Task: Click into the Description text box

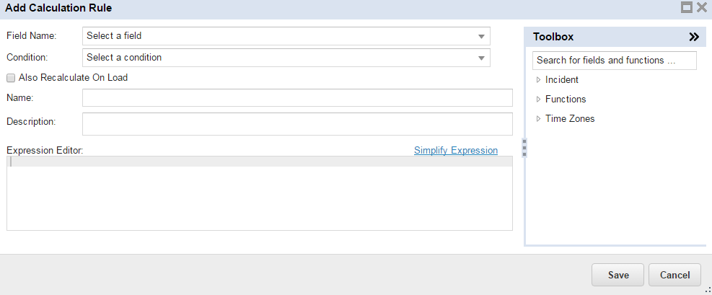Action: [297, 124]
